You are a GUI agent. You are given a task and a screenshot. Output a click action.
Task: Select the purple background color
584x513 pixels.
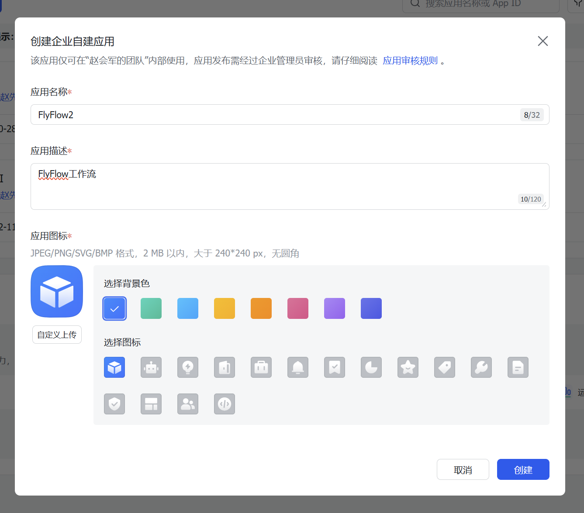[x=335, y=308]
